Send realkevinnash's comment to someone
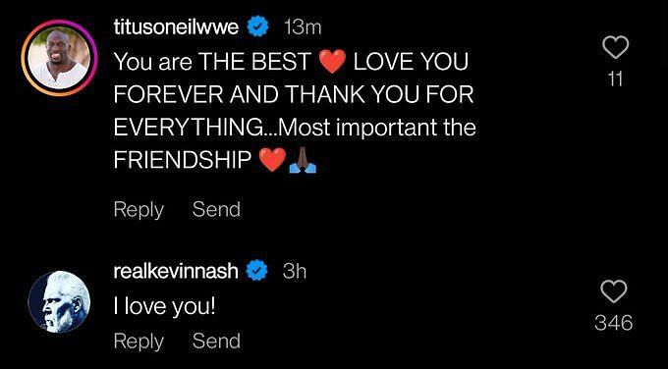Screen dimensions: 668x369 [216, 342]
